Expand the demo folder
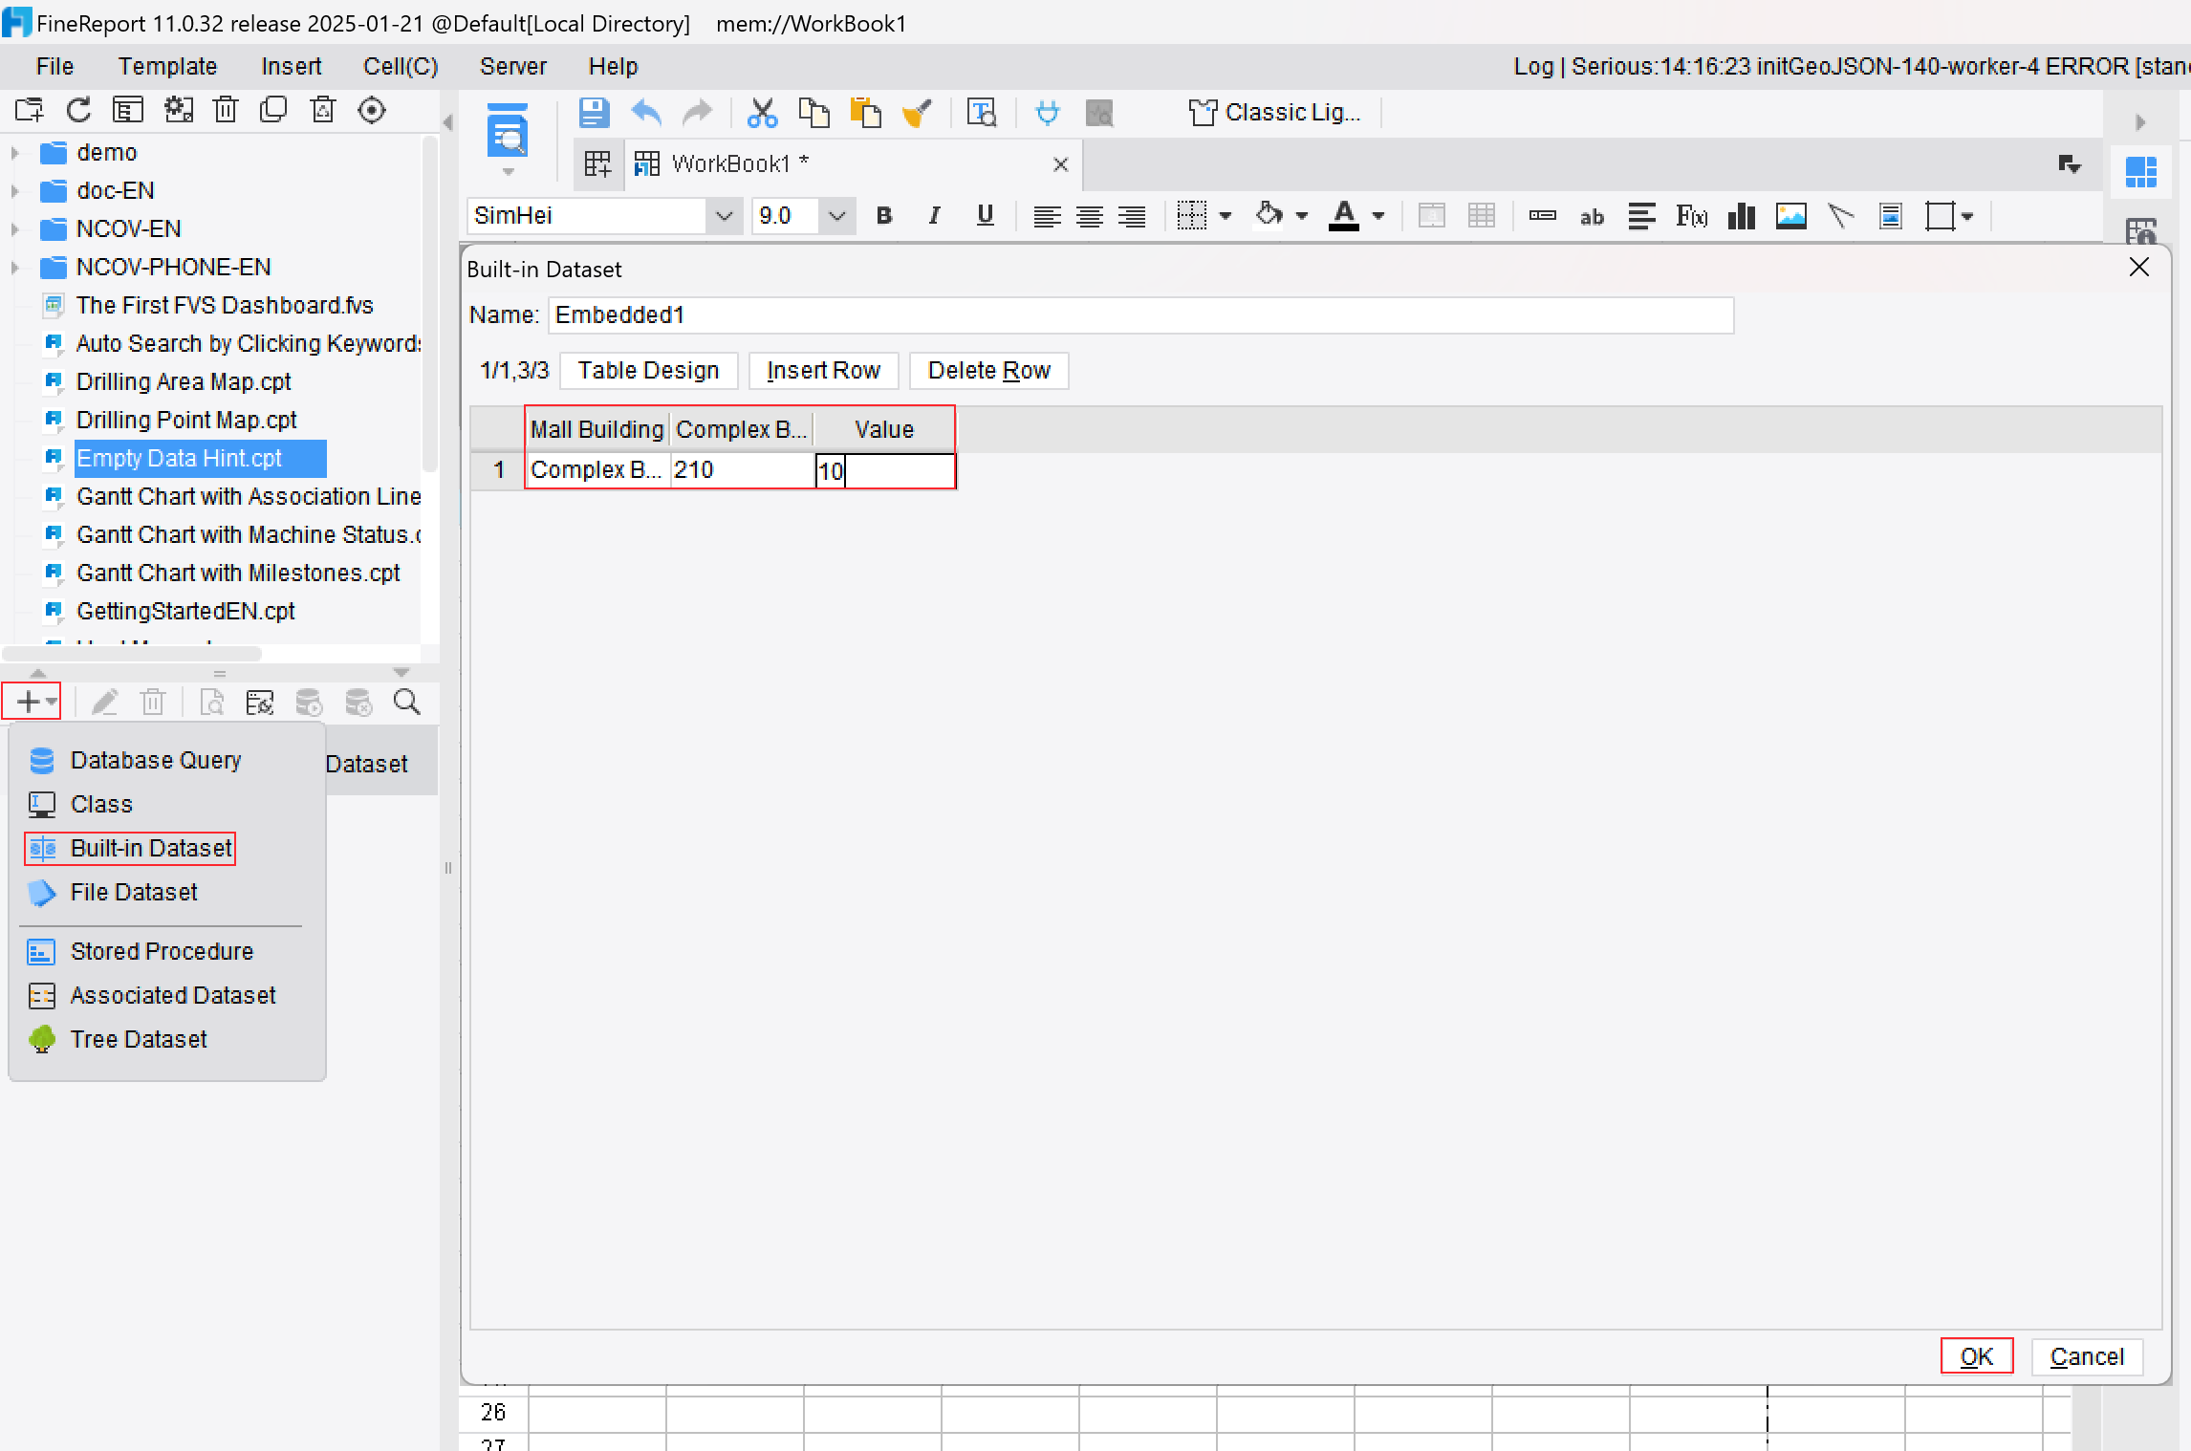 (x=14, y=153)
